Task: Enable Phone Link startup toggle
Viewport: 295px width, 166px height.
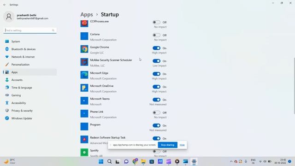Action: [x=156, y=113]
